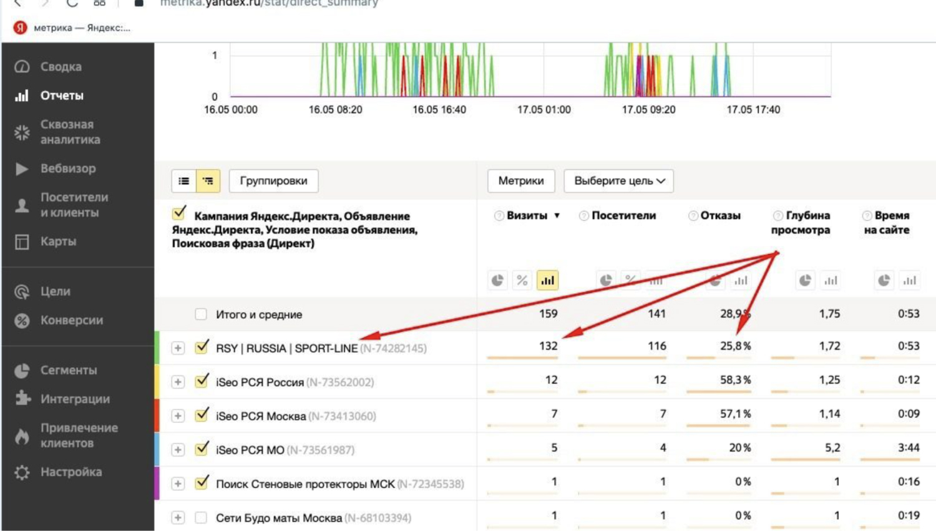Switch the table to flat list view
The height and width of the screenshot is (531, 936).
(x=184, y=181)
